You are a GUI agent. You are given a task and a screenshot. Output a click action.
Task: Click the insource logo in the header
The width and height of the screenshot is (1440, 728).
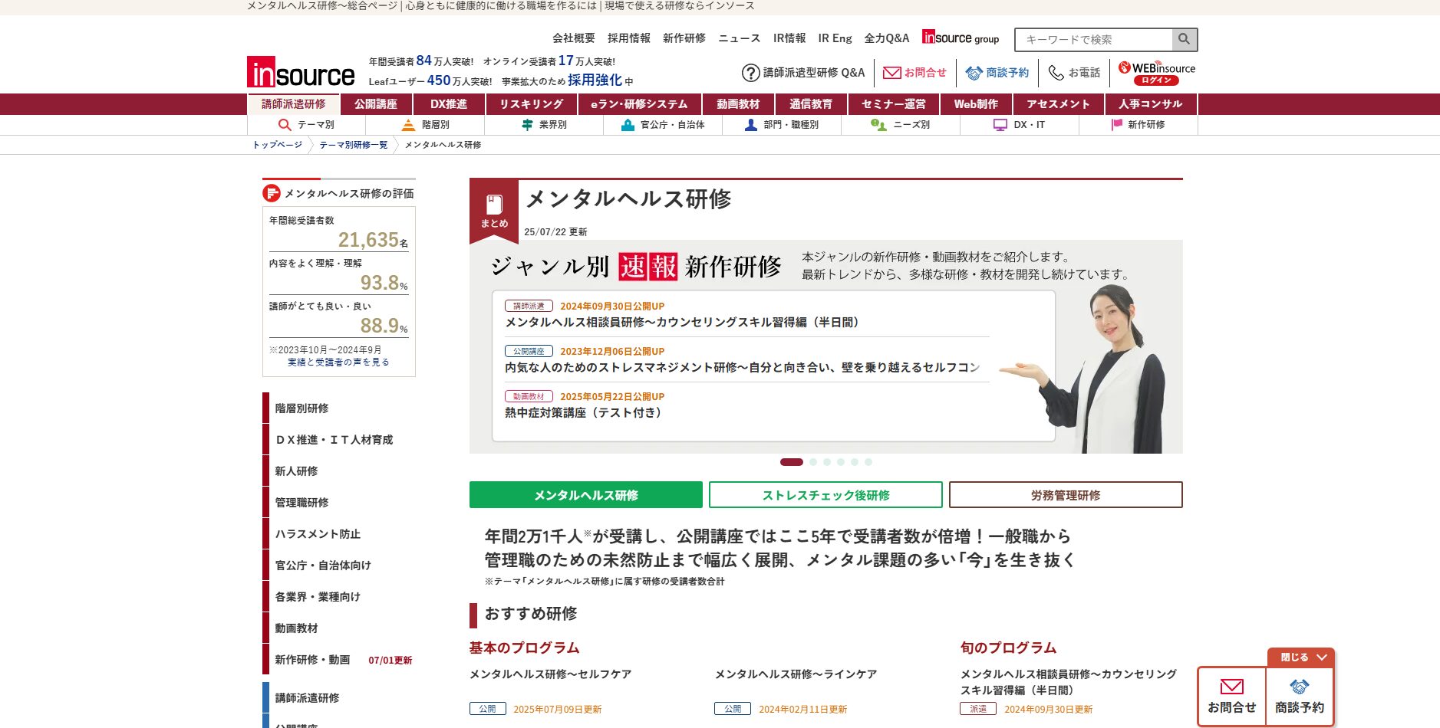pos(301,73)
